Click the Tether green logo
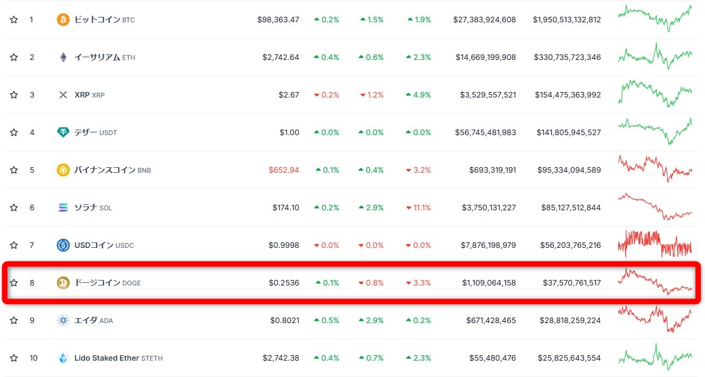The image size is (705, 377). (63, 132)
